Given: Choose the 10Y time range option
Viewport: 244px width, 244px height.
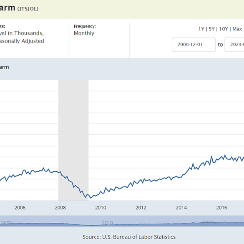Looking at the screenshot, I should tap(224, 29).
